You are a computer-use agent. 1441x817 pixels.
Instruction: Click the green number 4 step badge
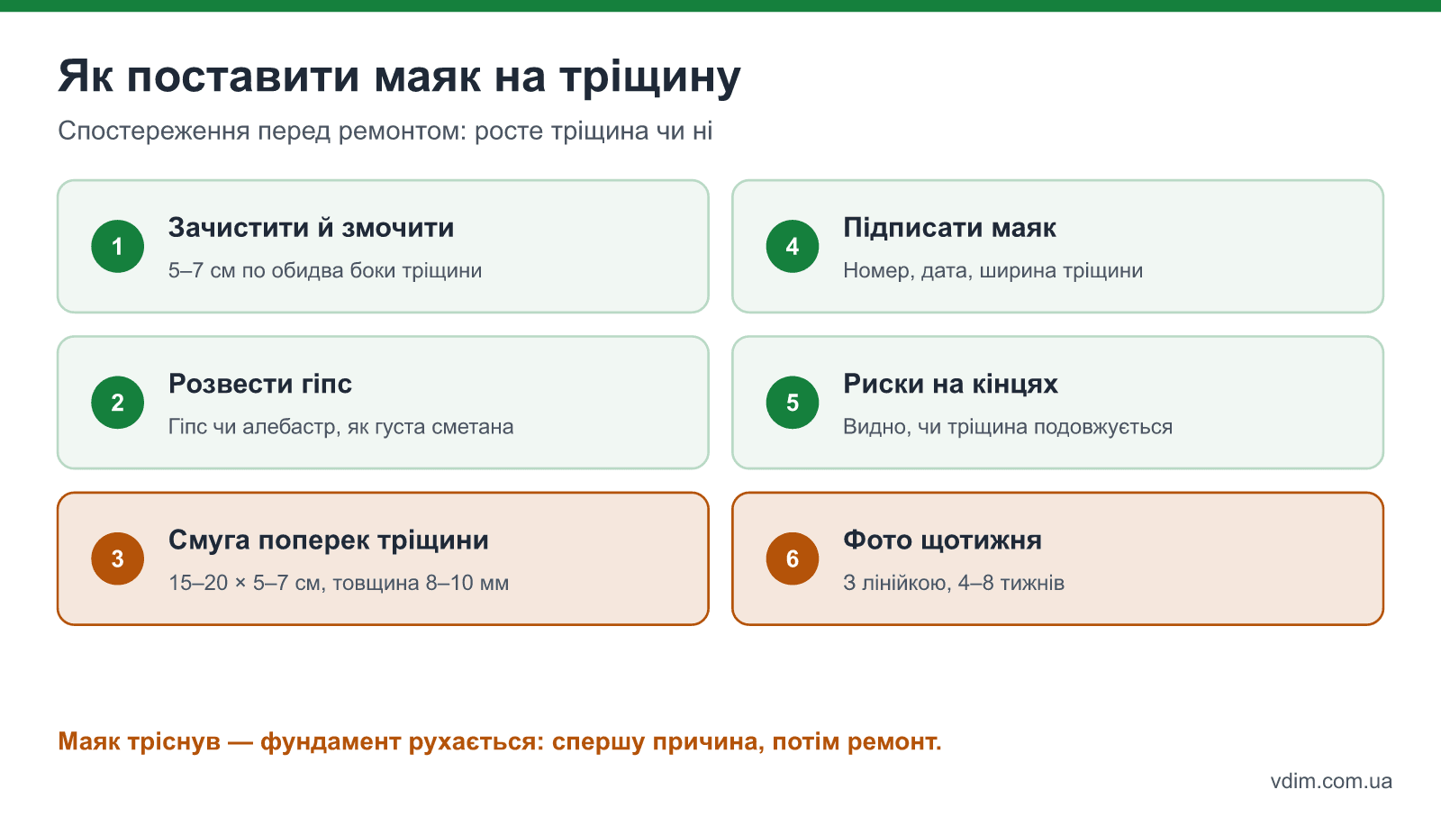click(793, 246)
